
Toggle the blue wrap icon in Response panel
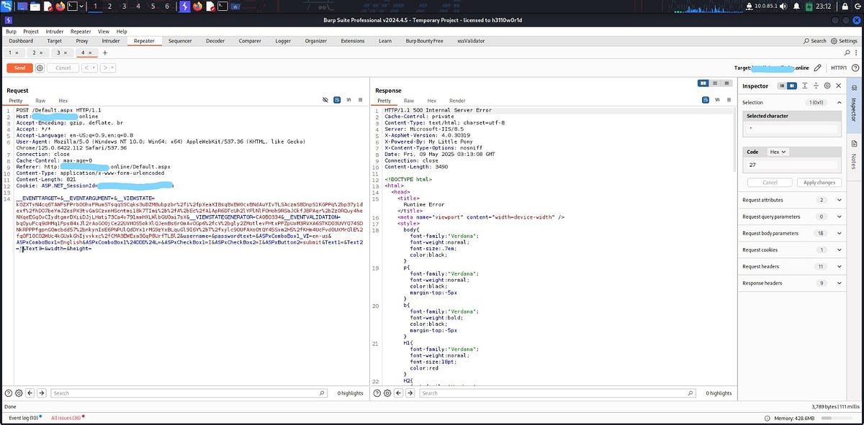click(x=706, y=101)
